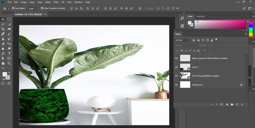Select the Move tool
Viewport: 255px width, 128px height.
point(3,19)
